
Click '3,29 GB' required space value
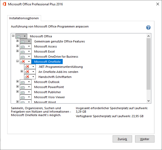(81, 112)
